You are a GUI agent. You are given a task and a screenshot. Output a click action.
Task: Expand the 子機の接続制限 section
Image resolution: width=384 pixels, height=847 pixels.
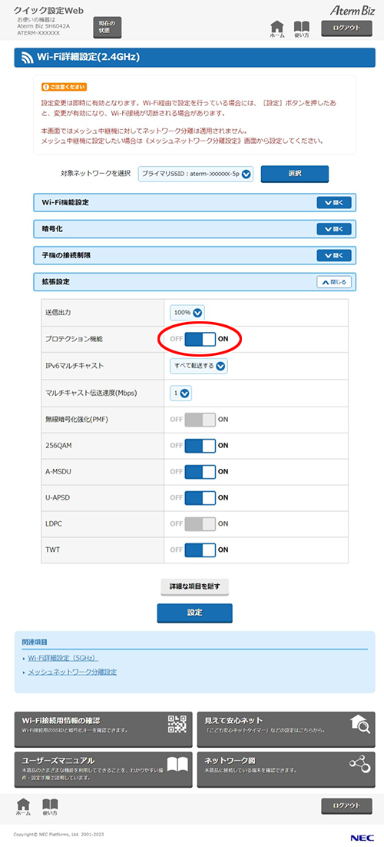[334, 255]
